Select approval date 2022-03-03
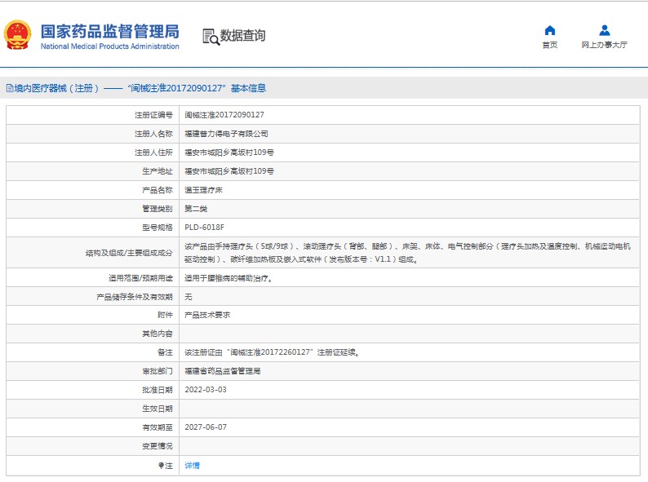648x482 pixels. point(206,390)
